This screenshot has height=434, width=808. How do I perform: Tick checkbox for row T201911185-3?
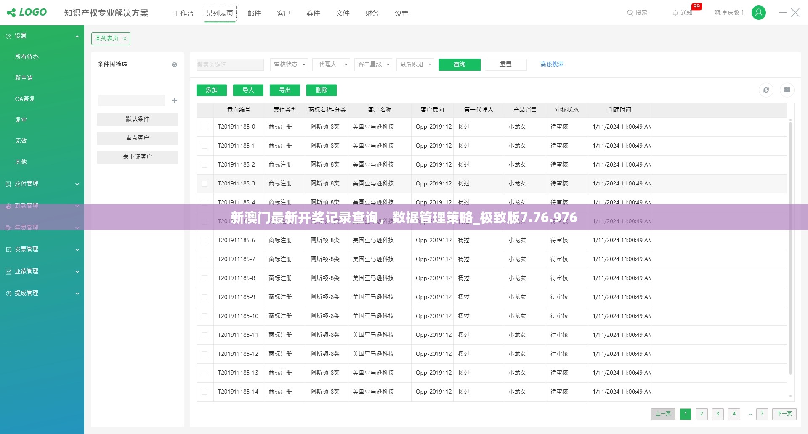point(205,184)
